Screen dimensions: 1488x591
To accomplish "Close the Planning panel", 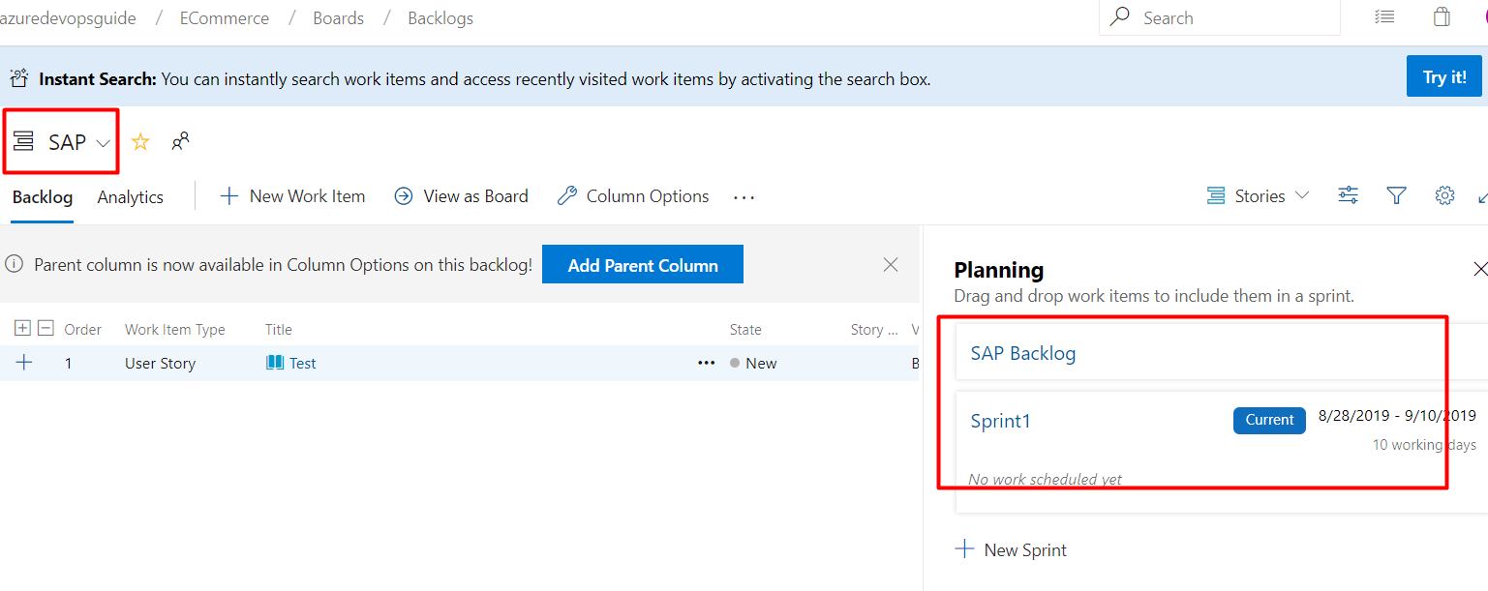I will tap(1479, 269).
